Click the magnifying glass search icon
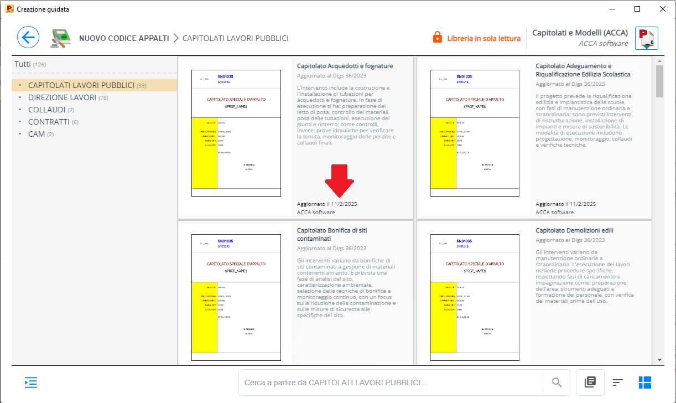The width and height of the screenshot is (676, 403). [557, 383]
